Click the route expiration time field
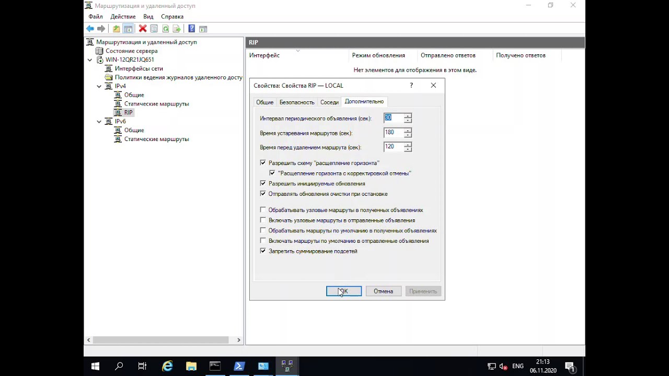This screenshot has width=669, height=376. point(394,133)
